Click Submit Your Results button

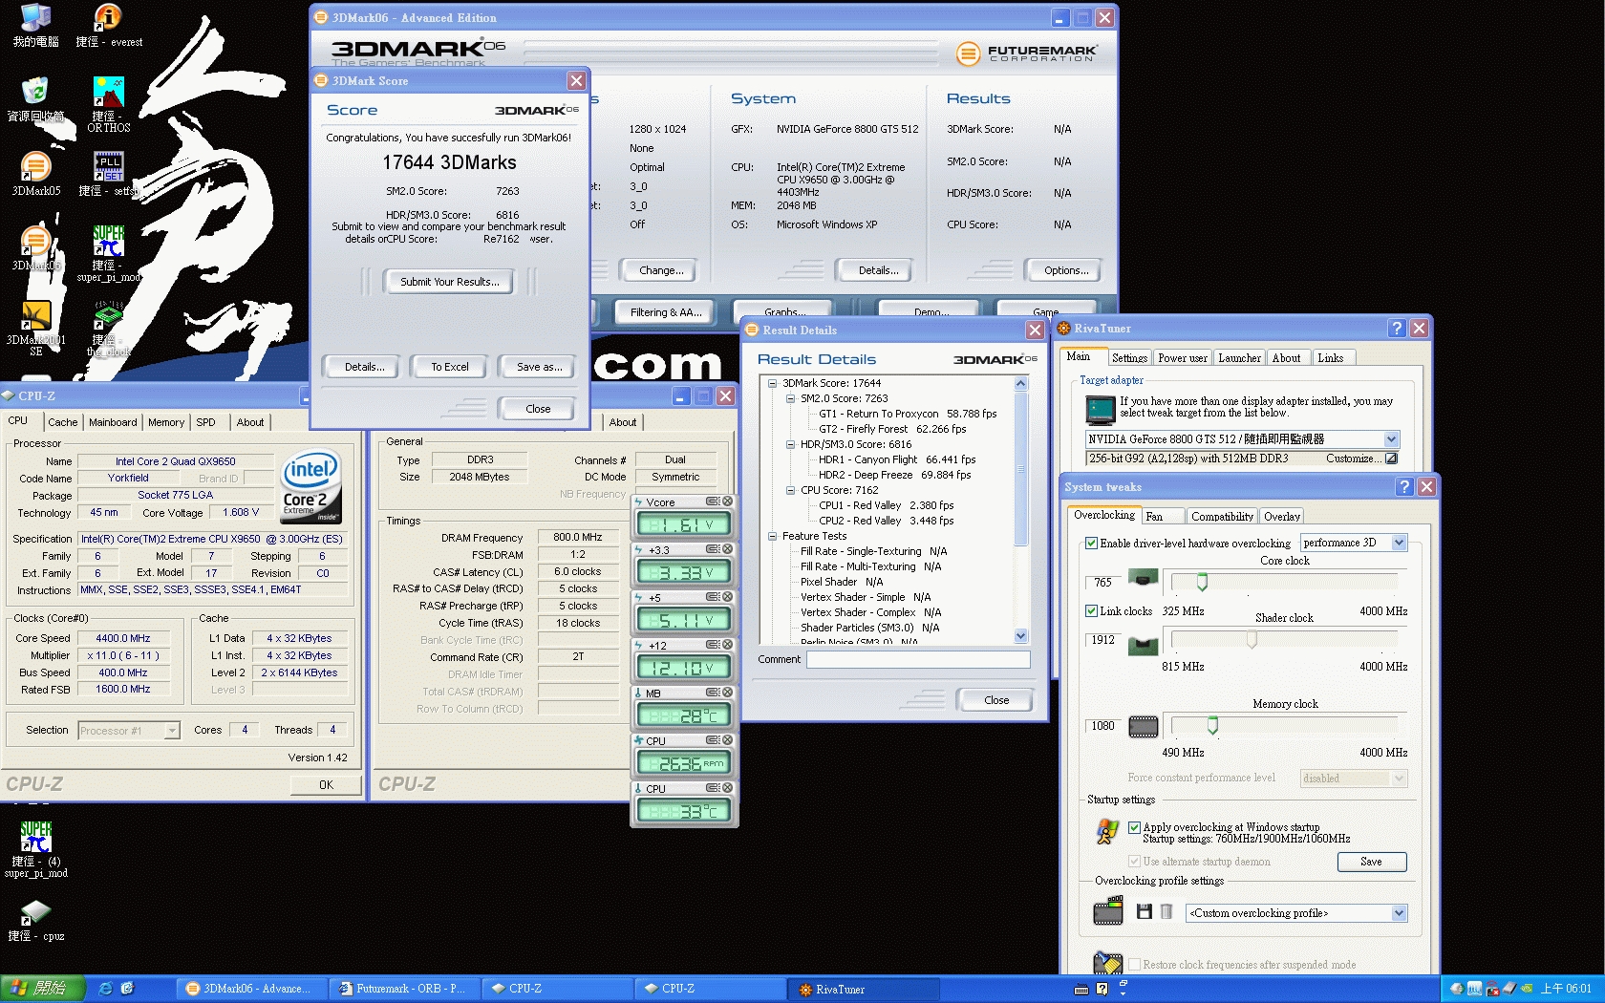tap(449, 282)
